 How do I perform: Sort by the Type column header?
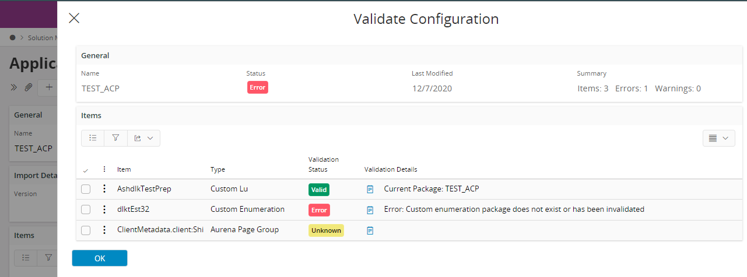tap(218, 169)
